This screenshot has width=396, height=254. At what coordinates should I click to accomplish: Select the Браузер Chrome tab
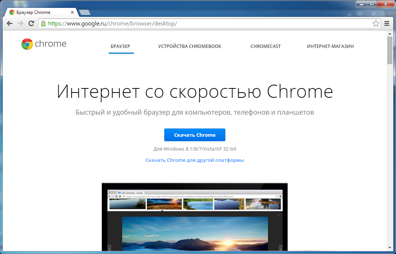(42, 12)
